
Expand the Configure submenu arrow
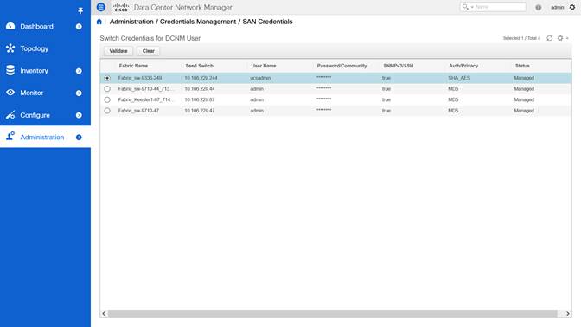79,115
